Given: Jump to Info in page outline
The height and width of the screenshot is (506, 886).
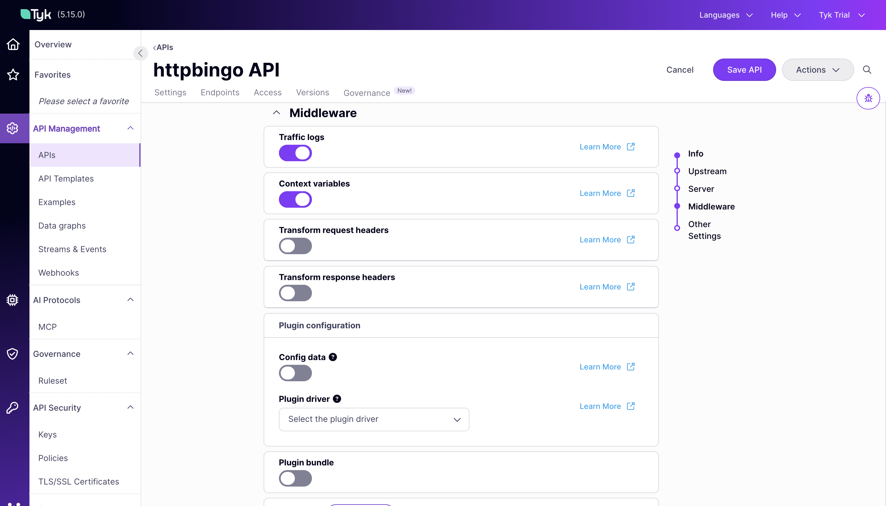Looking at the screenshot, I should (x=695, y=154).
